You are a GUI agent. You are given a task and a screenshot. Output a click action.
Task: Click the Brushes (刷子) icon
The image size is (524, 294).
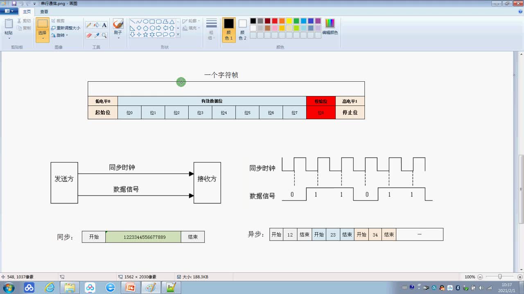pos(118,24)
